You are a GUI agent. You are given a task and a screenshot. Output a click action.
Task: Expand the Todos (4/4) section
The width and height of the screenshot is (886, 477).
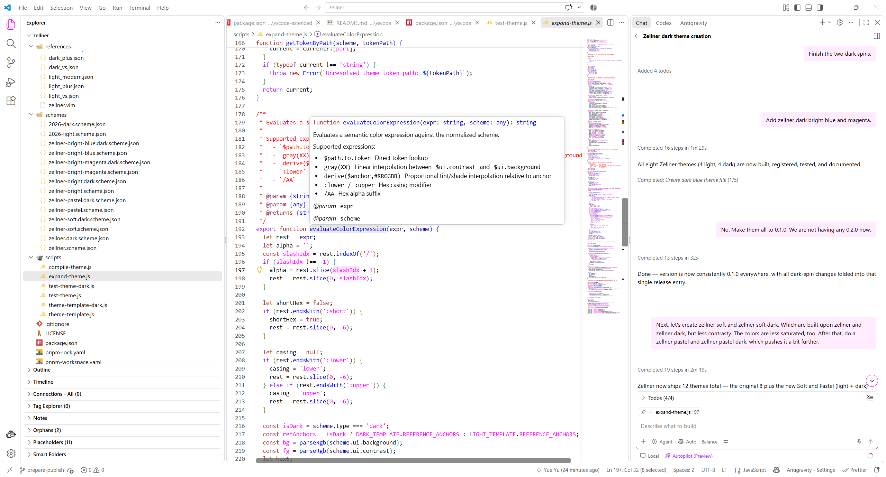(658, 398)
